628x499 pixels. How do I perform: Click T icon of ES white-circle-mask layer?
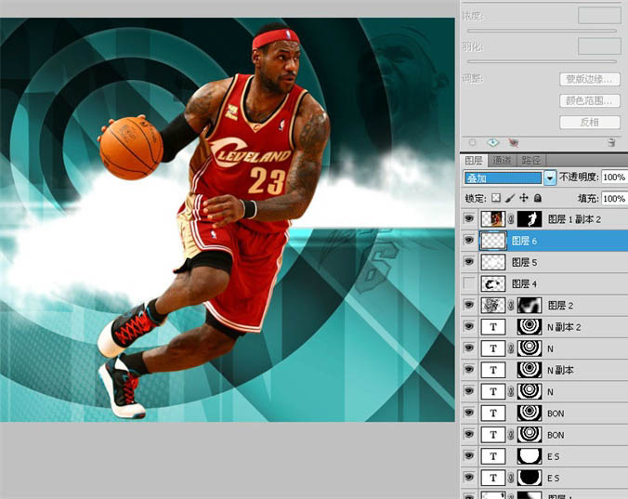point(493,456)
